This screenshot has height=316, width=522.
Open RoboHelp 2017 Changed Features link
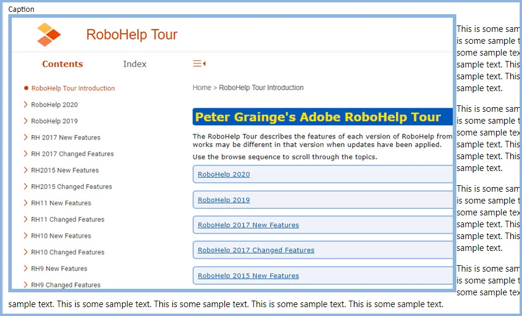pyautogui.click(x=256, y=250)
